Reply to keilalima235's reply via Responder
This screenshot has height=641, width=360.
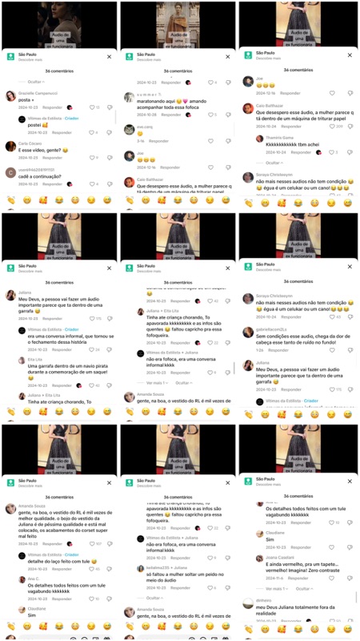[181, 587]
